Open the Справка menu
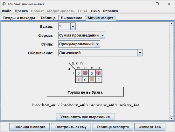The height and width of the screenshot is (132, 175). [110, 11]
